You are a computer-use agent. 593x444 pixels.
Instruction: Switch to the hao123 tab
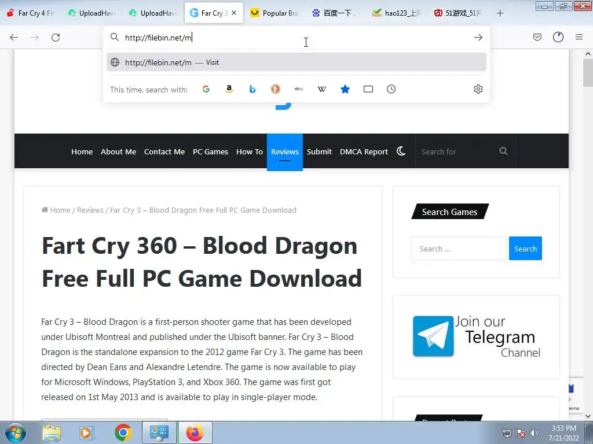point(397,13)
